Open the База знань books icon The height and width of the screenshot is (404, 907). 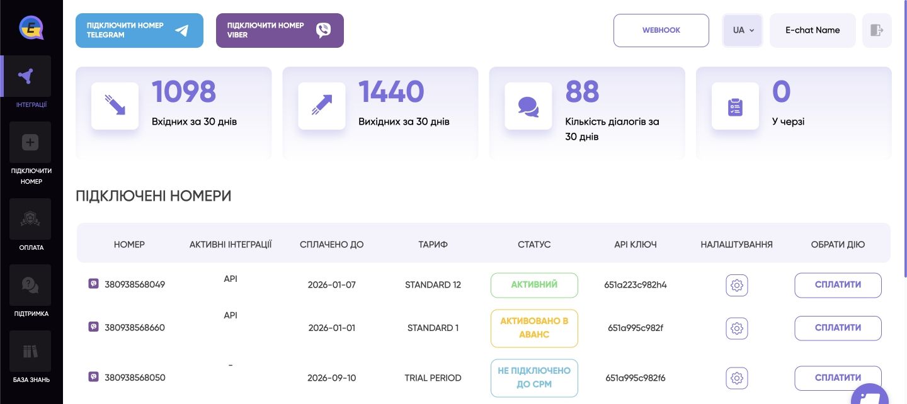30,351
